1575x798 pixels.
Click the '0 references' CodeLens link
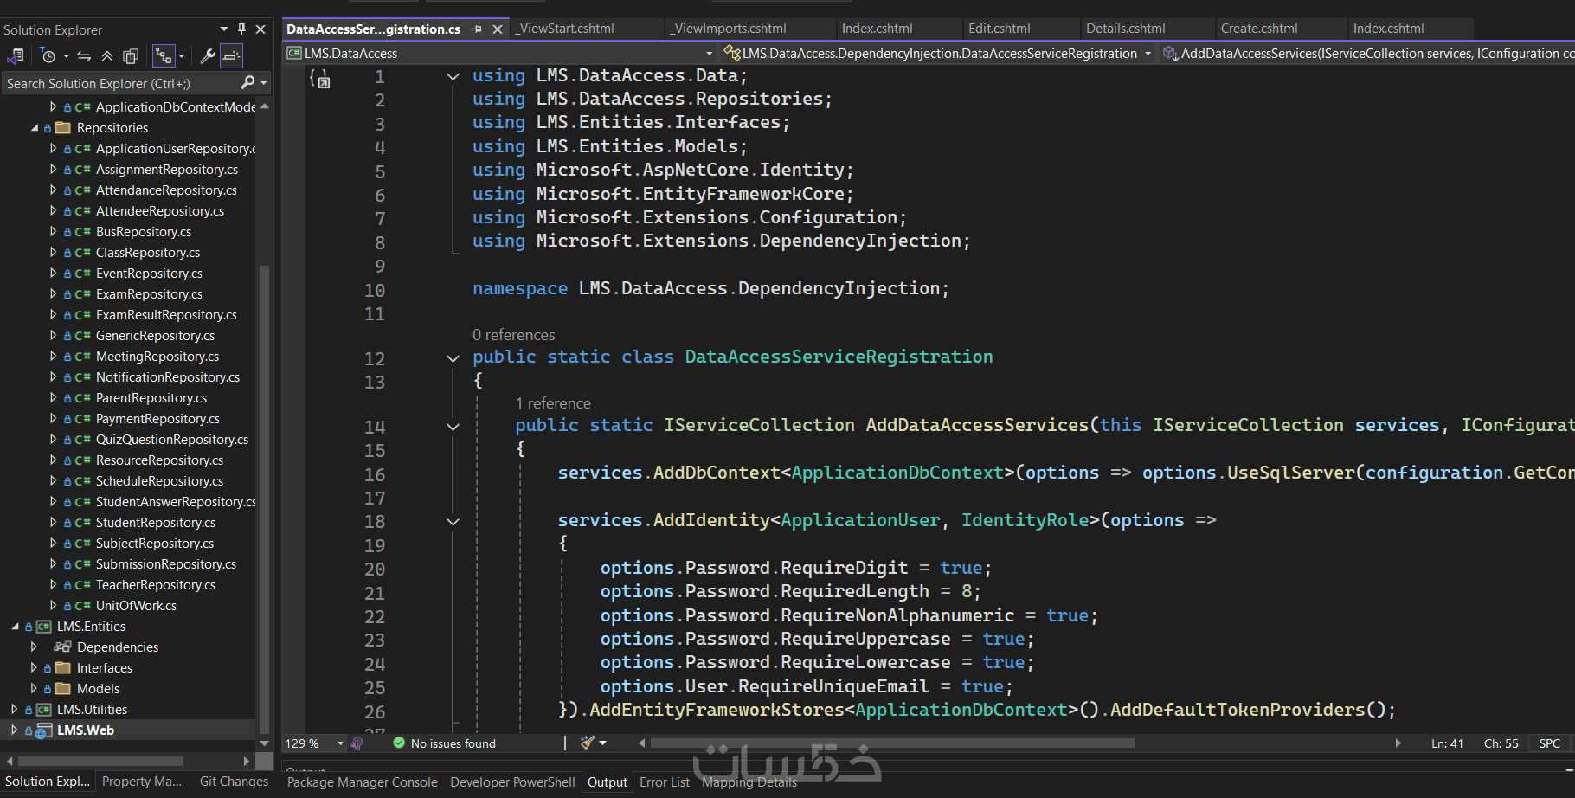513,335
